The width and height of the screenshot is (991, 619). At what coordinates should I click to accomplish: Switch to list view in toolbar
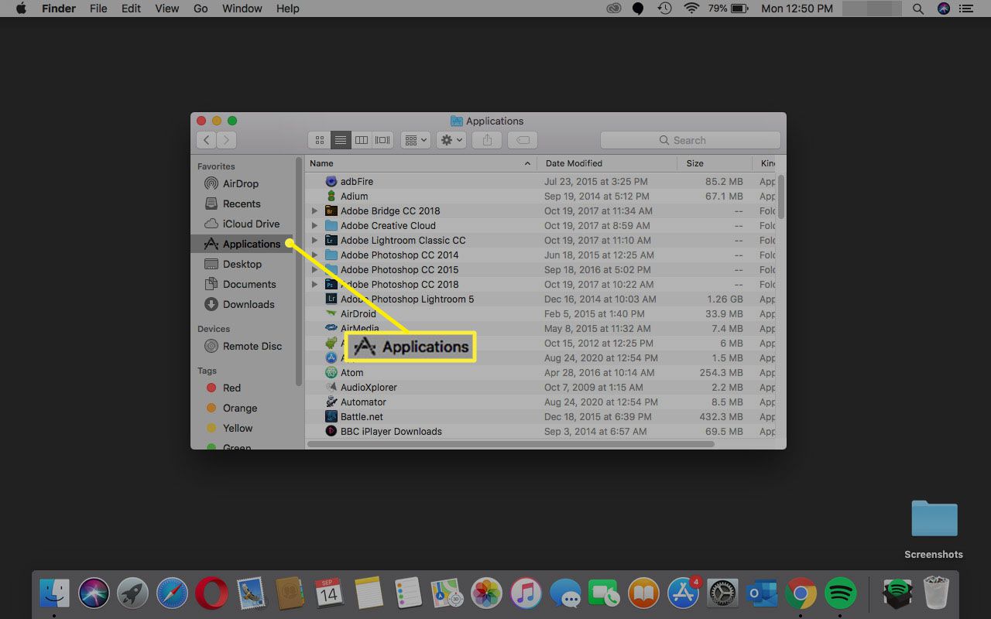pos(340,140)
